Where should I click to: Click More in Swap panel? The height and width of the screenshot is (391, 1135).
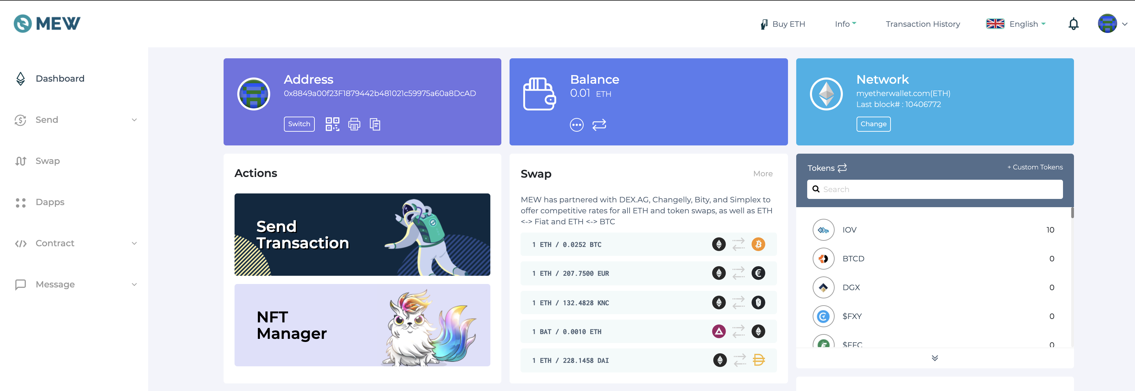tap(763, 174)
